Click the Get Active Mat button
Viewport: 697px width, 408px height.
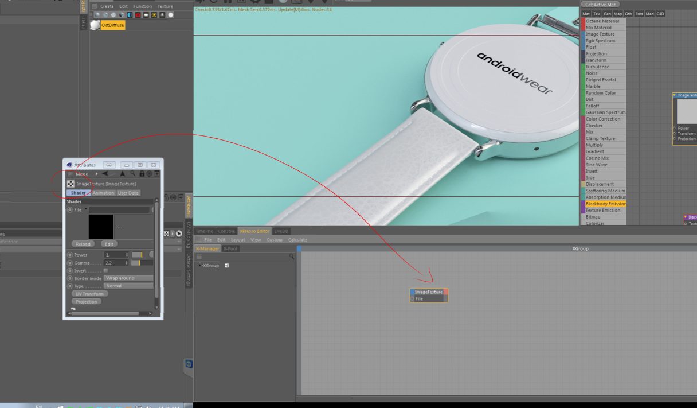pos(600,5)
